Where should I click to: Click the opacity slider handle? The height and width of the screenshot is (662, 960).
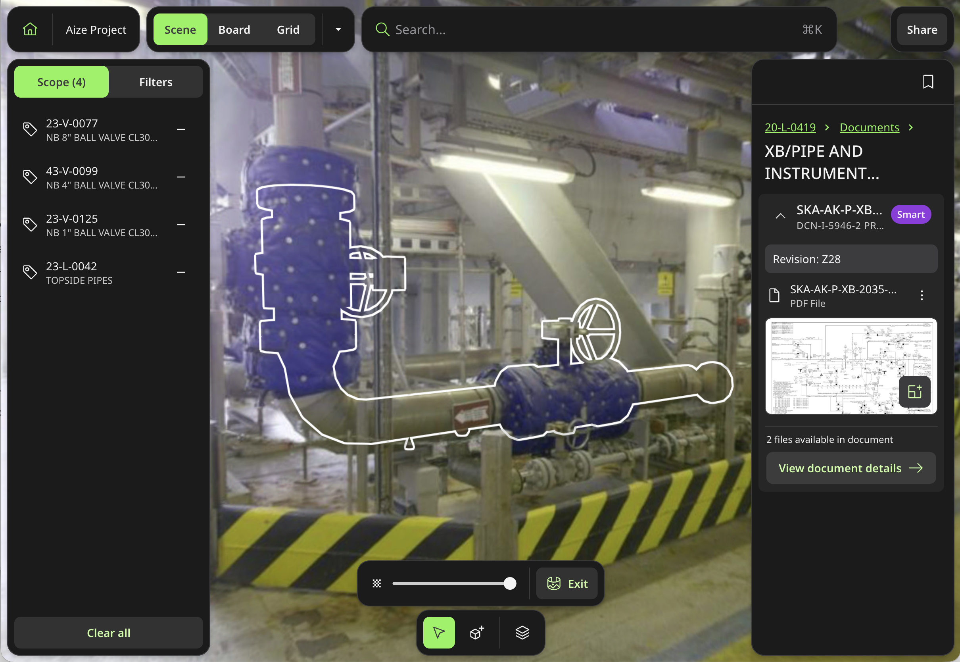pos(510,583)
